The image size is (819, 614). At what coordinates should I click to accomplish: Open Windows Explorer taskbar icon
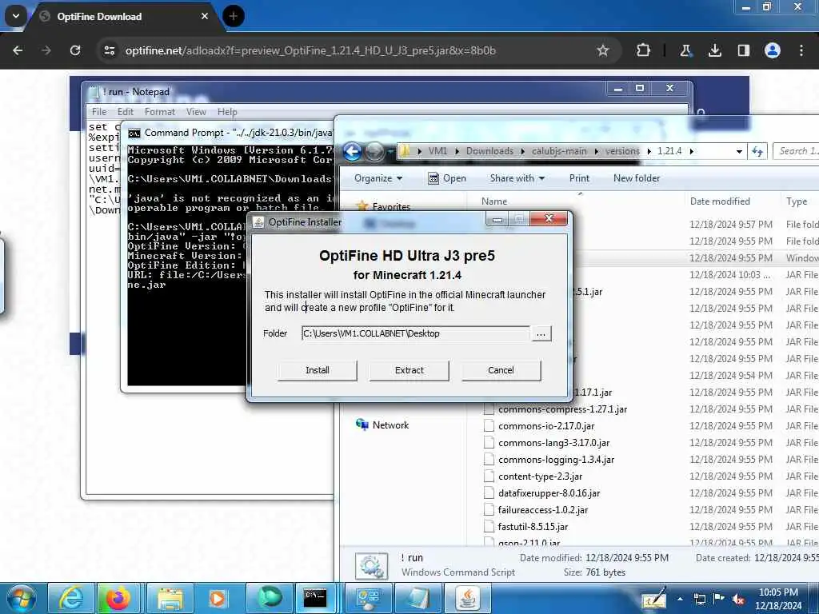tap(170, 598)
